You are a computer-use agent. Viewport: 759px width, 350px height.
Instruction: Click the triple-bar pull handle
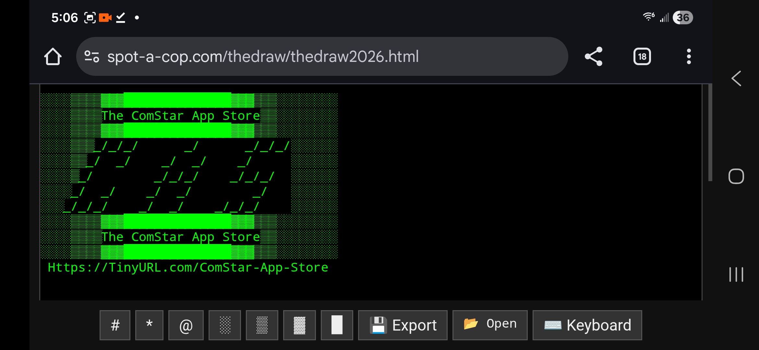(736, 274)
